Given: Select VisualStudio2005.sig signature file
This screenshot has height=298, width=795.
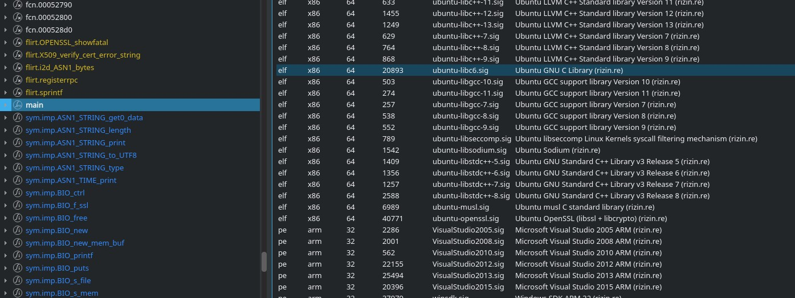Looking at the screenshot, I should tap(468, 230).
